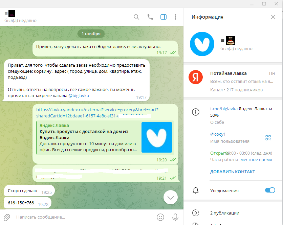The image size is (283, 225).
Task: Toggle the Уведомления switch
Action: coord(270,190)
